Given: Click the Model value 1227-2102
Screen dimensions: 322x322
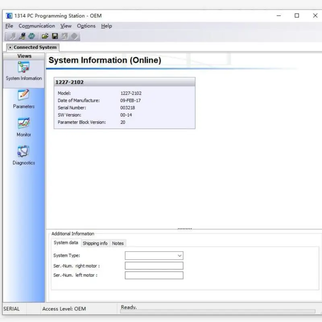Looking at the screenshot, I should click(131, 93).
